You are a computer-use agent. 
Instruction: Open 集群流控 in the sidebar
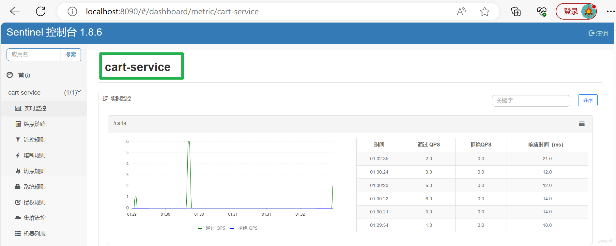(x=43, y=218)
